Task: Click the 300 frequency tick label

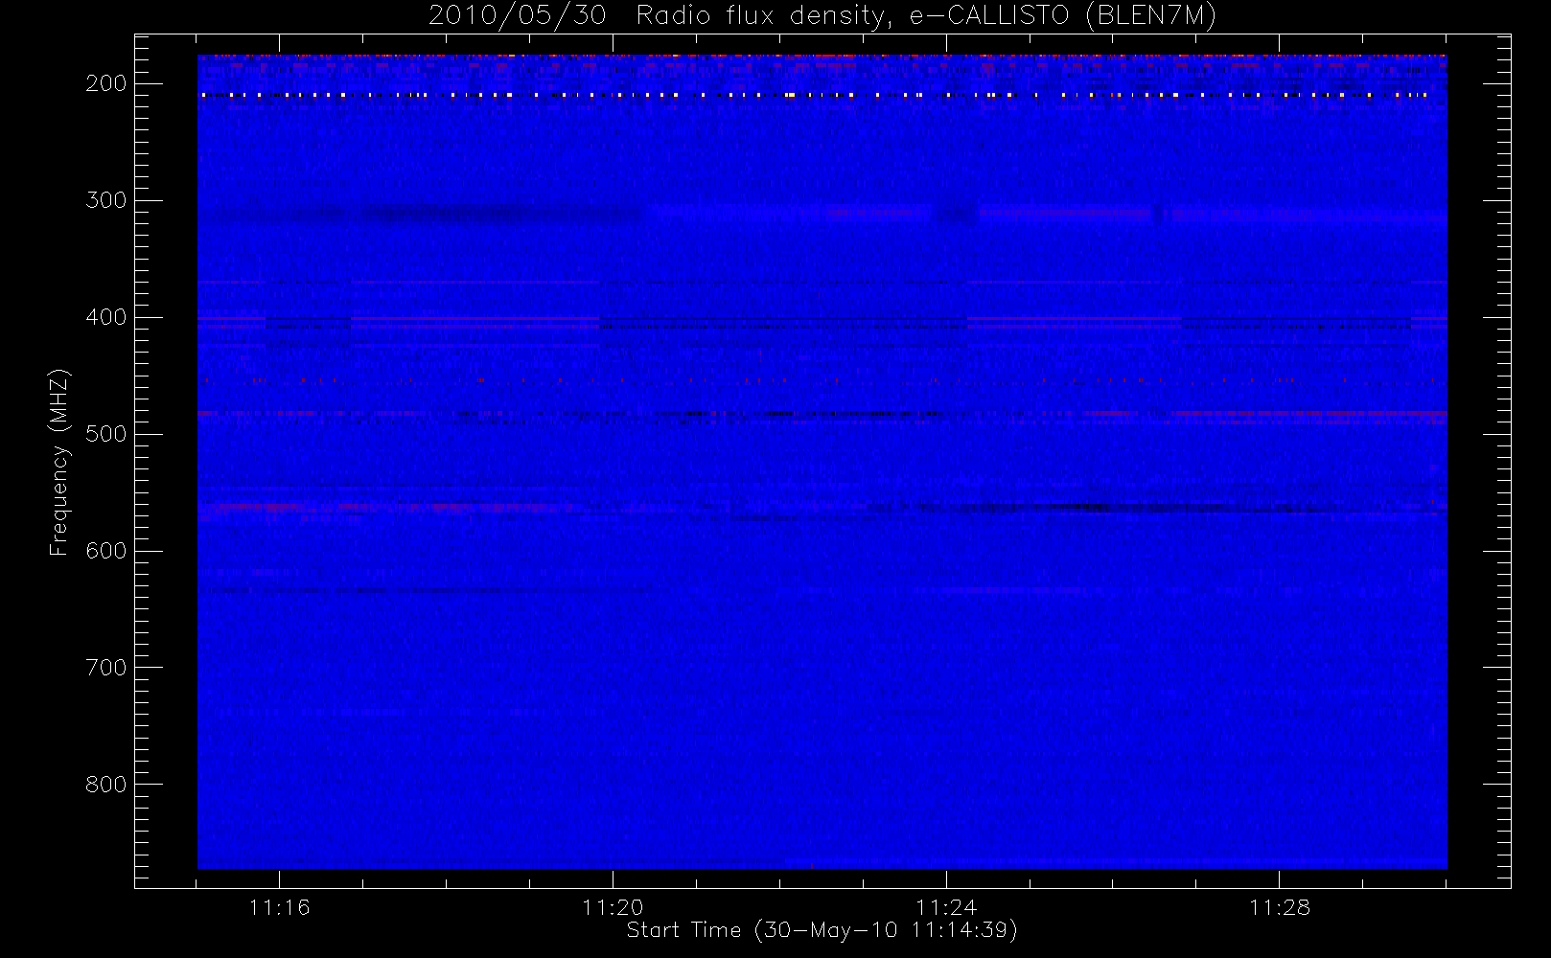Action: (106, 200)
